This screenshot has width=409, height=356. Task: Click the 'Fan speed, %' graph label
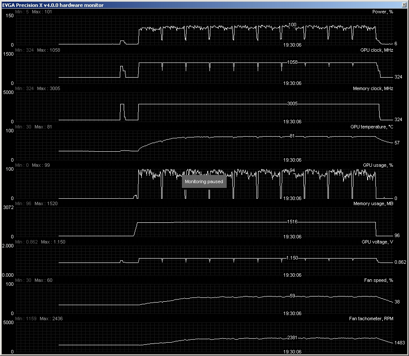(x=378, y=280)
